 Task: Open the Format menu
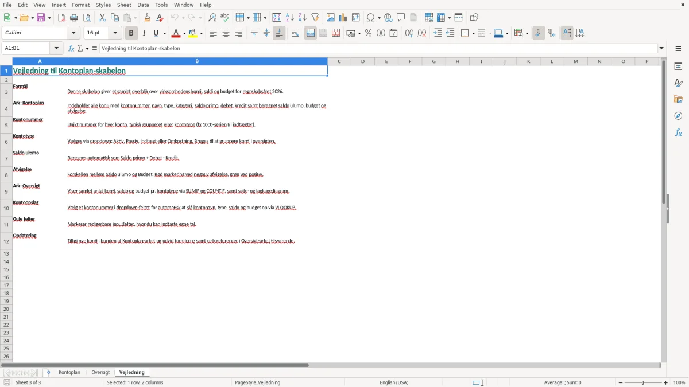click(x=81, y=5)
